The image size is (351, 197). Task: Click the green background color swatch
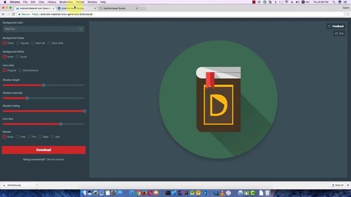point(81,29)
